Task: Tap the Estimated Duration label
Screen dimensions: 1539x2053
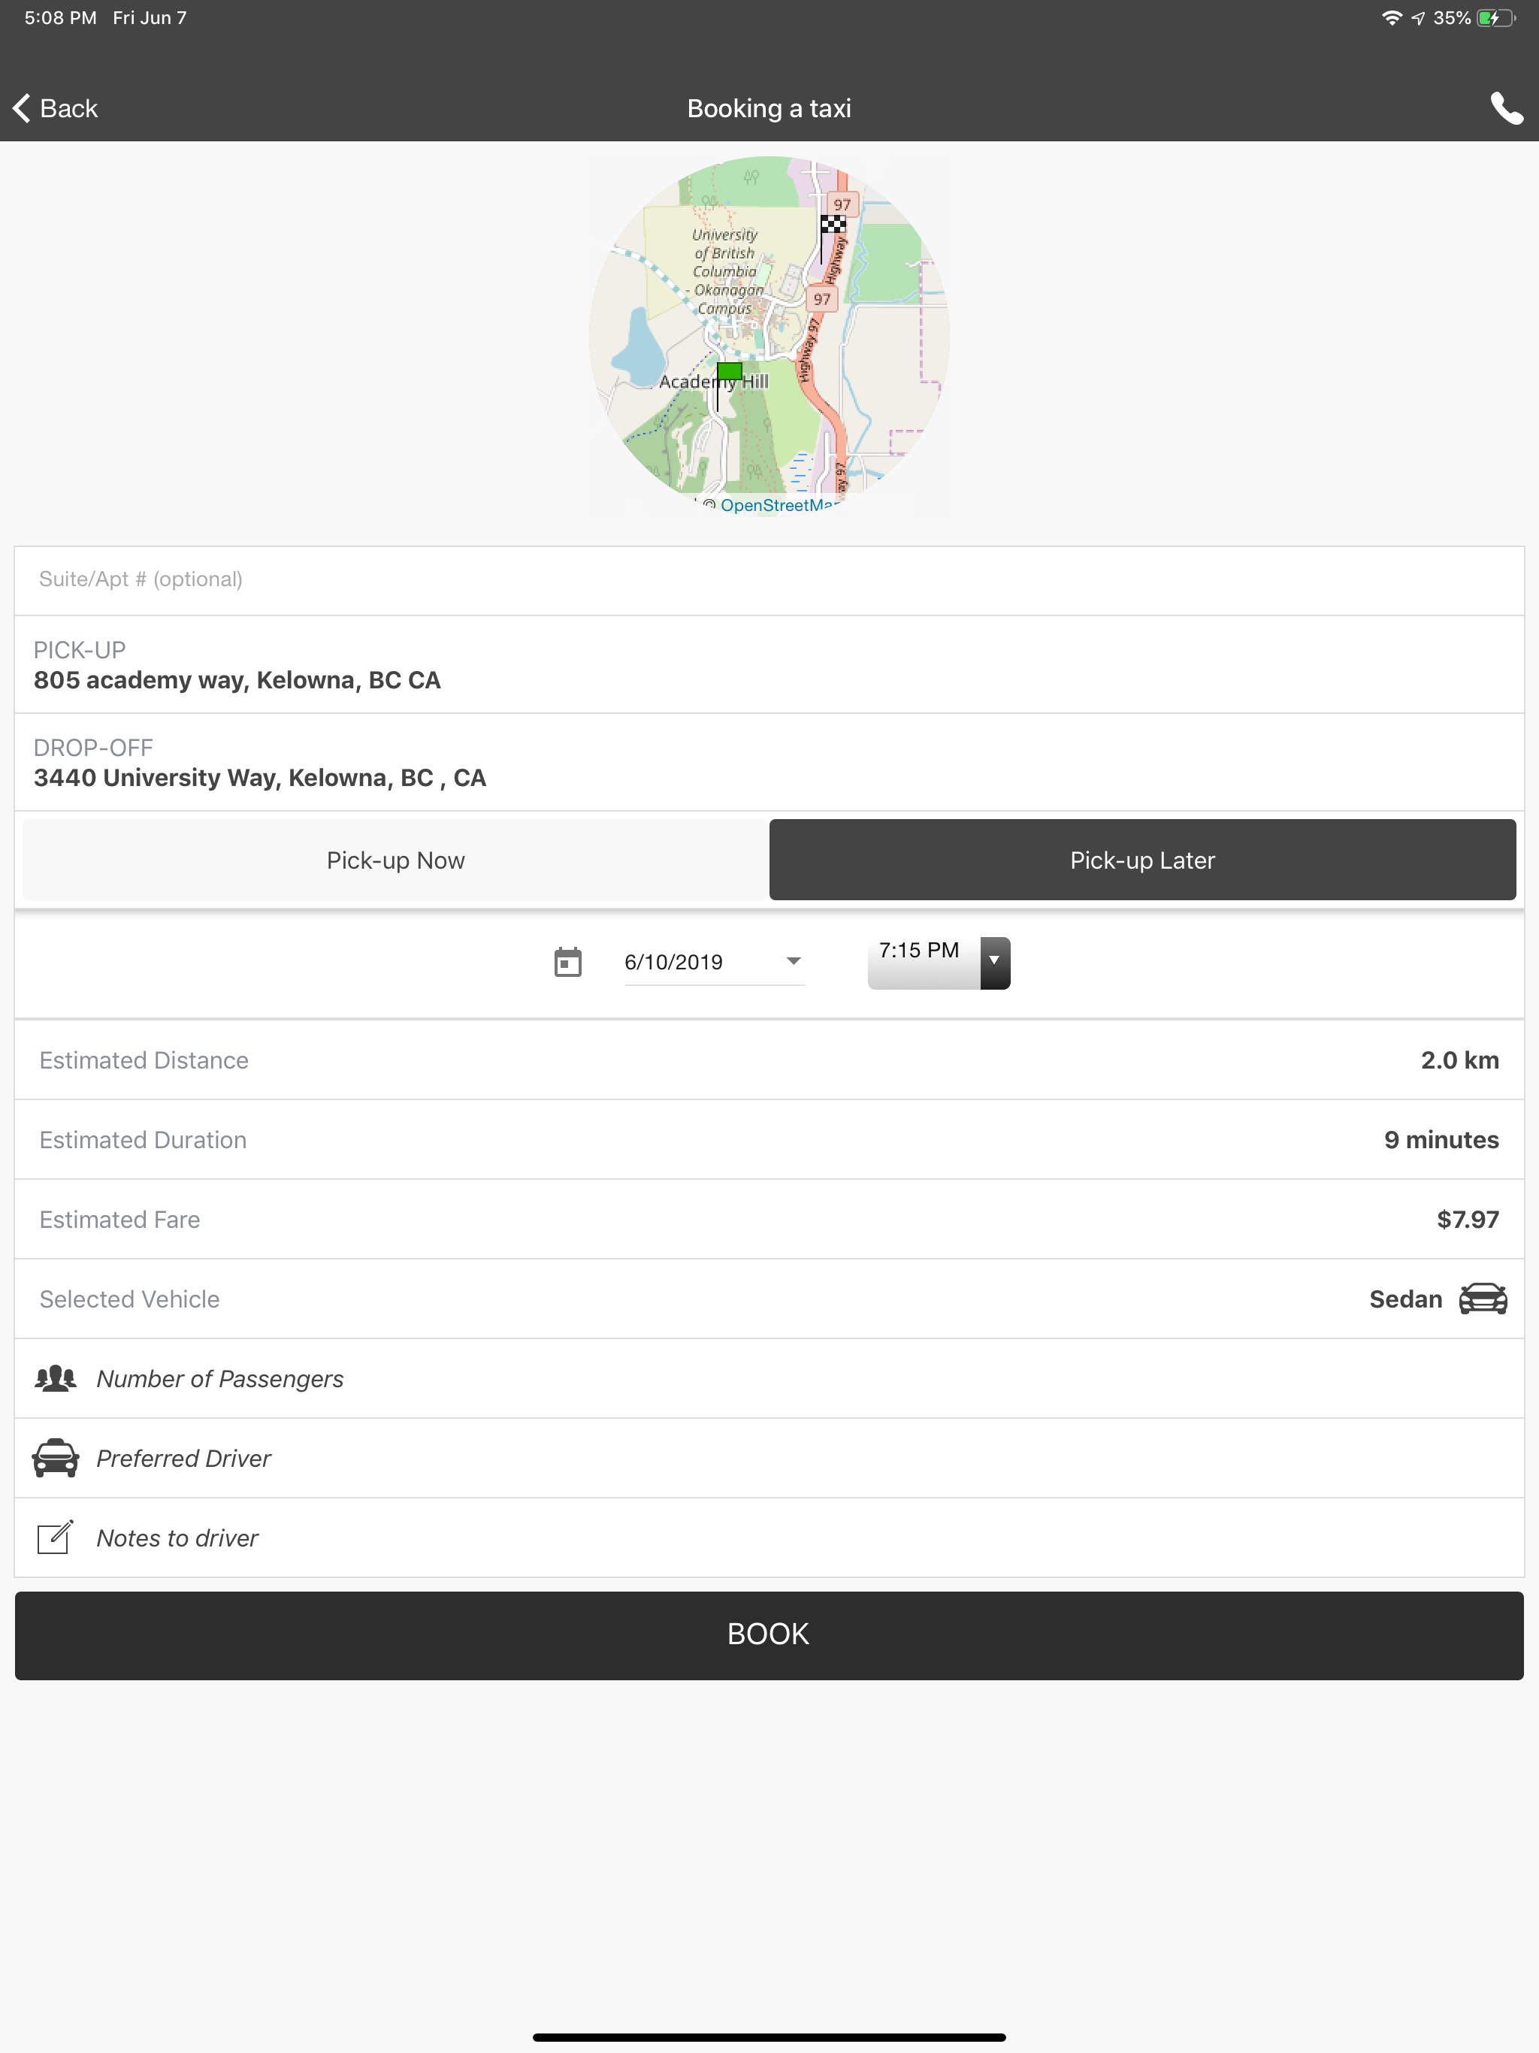Action: tap(143, 1140)
